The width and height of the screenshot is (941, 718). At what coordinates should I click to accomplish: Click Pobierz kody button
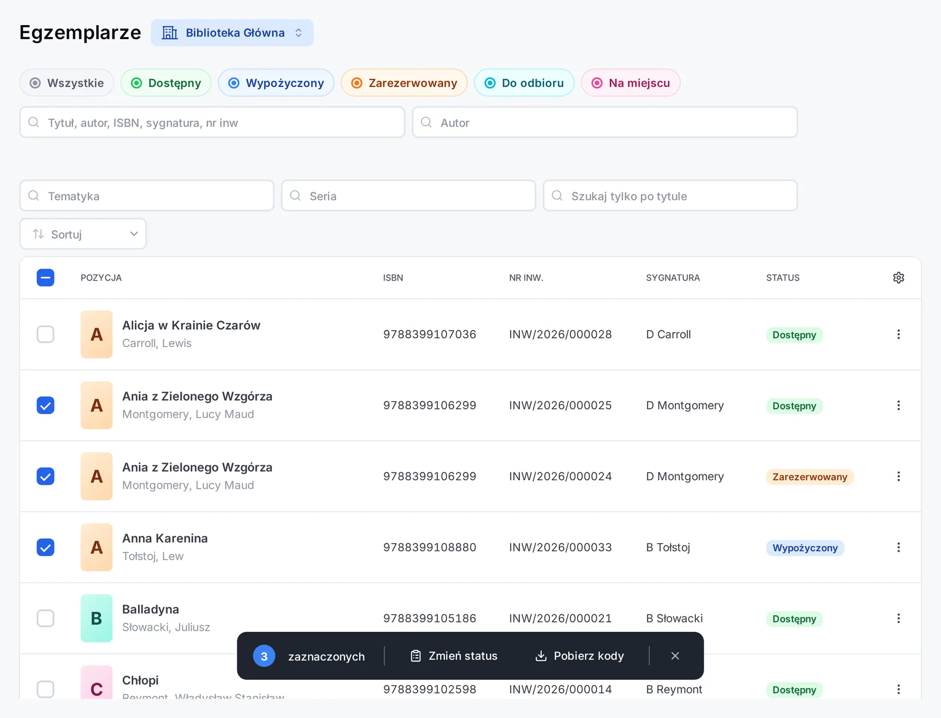pyautogui.click(x=580, y=656)
